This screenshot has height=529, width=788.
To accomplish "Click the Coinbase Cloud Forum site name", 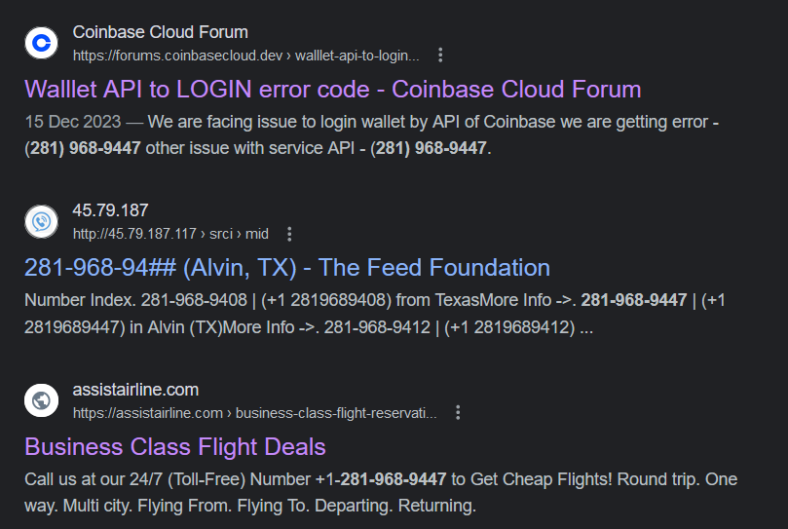I will tap(161, 32).
